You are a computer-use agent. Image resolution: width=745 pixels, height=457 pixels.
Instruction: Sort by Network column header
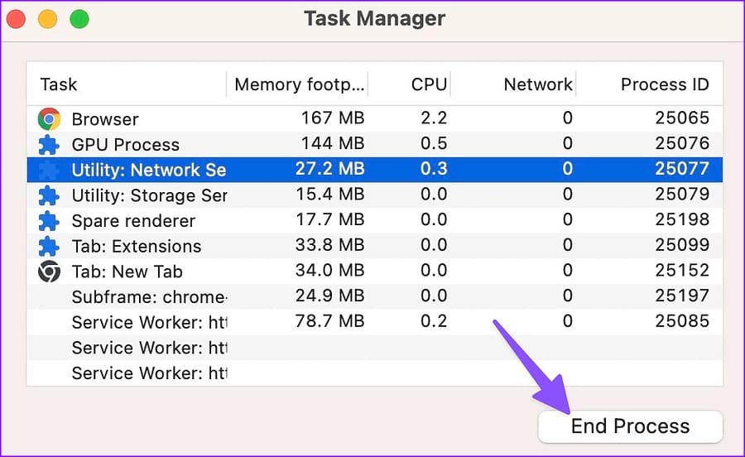(538, 84)
